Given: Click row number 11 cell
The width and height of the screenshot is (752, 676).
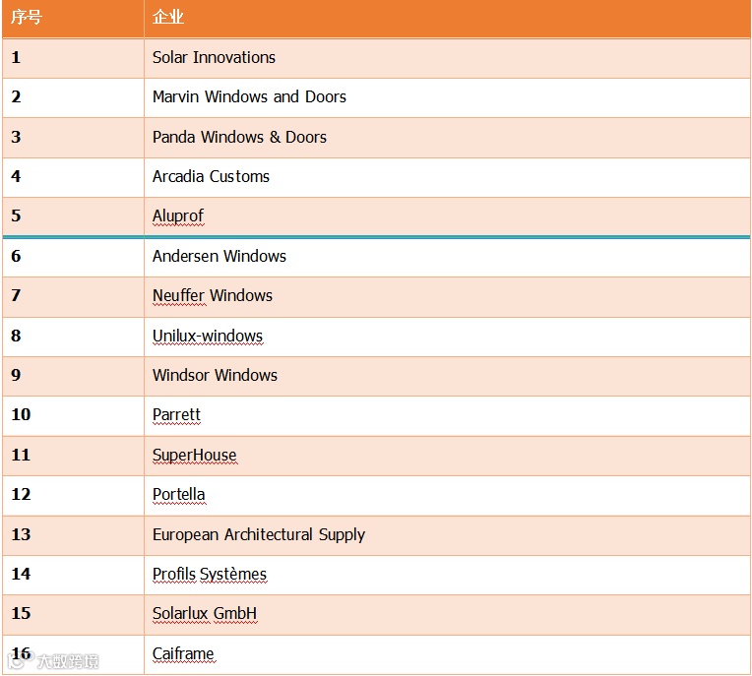Looking at the screenshot, I should 73,456.
